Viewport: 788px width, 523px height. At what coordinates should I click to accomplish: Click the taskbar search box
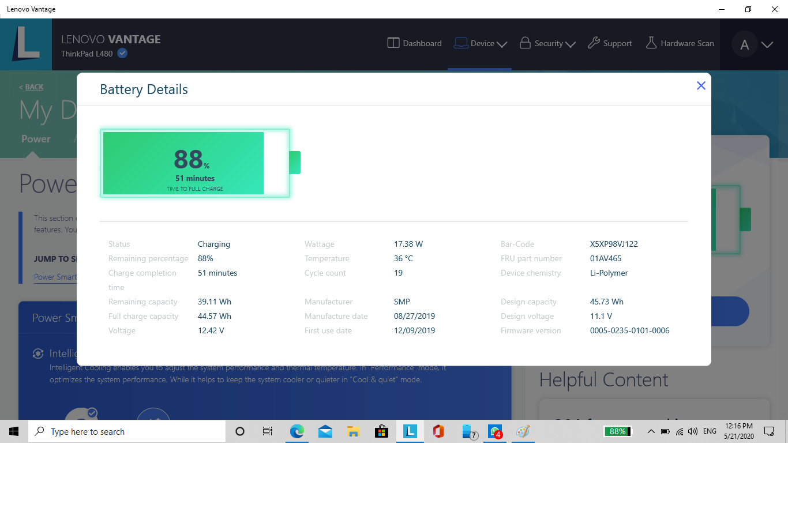tap(127, 431)
